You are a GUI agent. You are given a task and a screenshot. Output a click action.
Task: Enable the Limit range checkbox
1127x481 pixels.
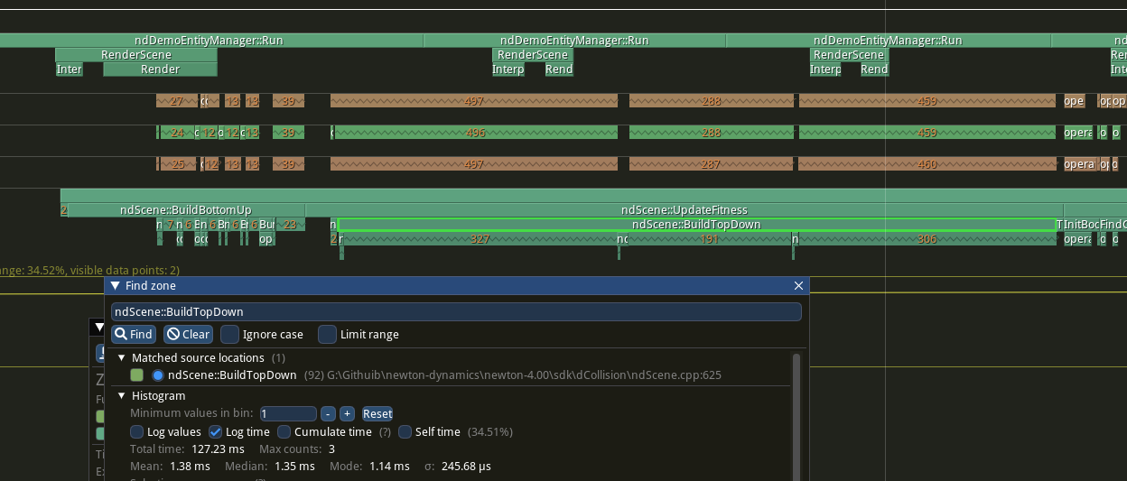327,334
